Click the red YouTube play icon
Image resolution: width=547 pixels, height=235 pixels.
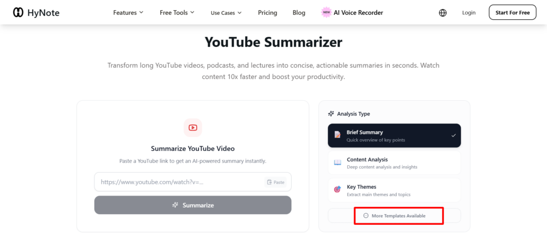pyautogui.click(x=193, y=128)
